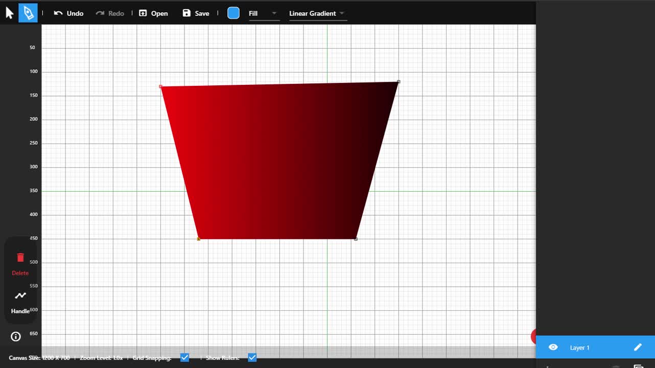
Task: Click the Zoom Level 1.0x status text
Action: (x=101, y=358)
